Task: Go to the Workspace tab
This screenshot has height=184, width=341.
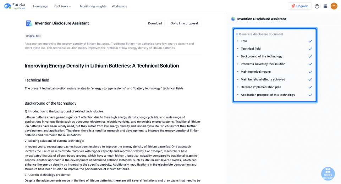Action: [119, 6]
